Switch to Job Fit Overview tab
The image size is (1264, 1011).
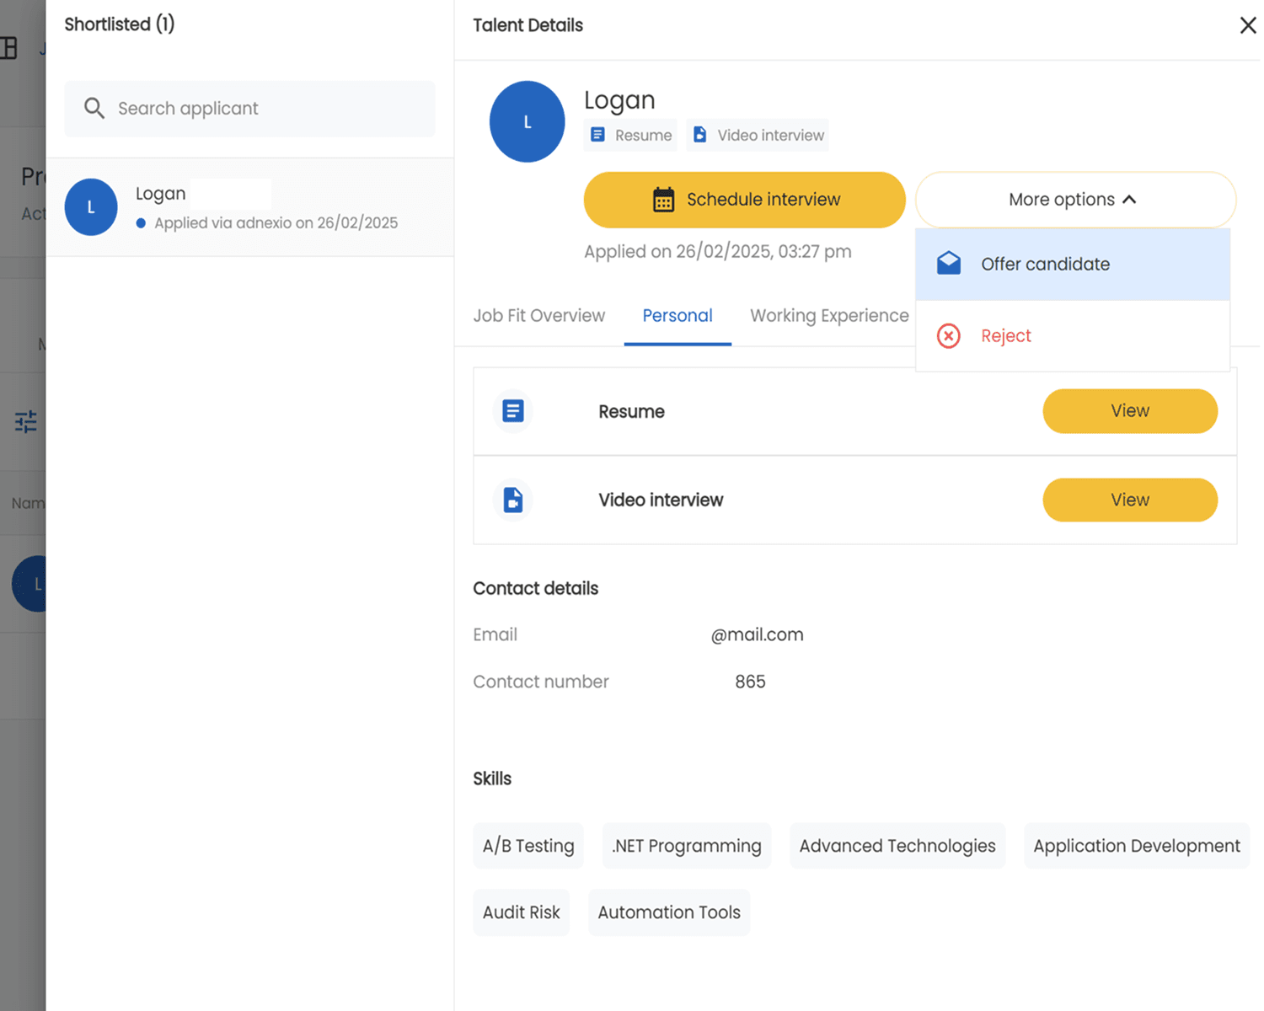pyautogui.click(x=538, y=316)
